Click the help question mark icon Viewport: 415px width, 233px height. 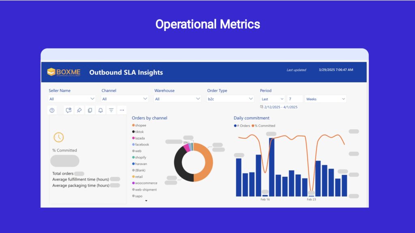coord(52,110)
